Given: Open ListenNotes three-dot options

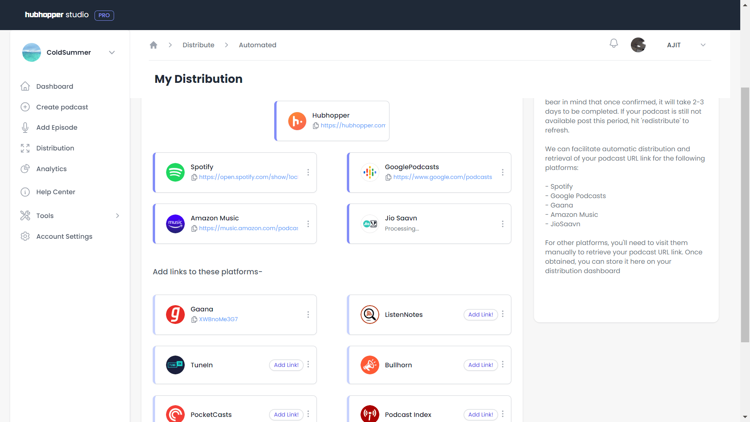Looking at the screenshot, I should (x=502, y=314).
